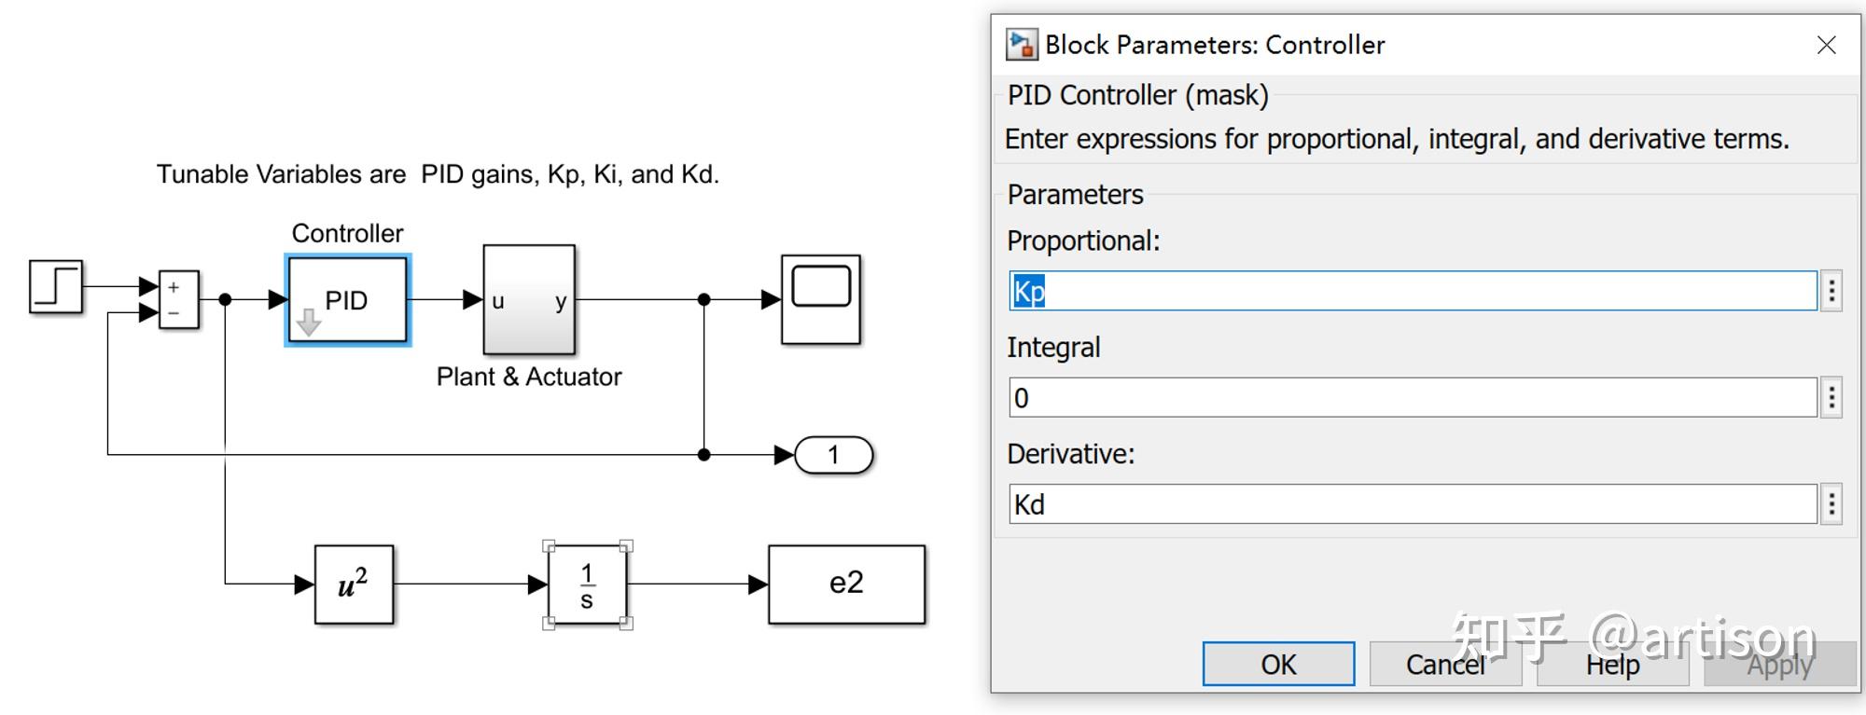The height and width of the screenshot is (715, 1866).
Task: Select the PID Controller block
Action: tap(347, 299)
